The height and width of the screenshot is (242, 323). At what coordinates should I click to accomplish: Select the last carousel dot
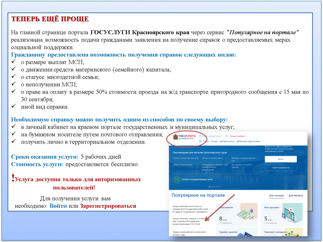tap(220, 187)
